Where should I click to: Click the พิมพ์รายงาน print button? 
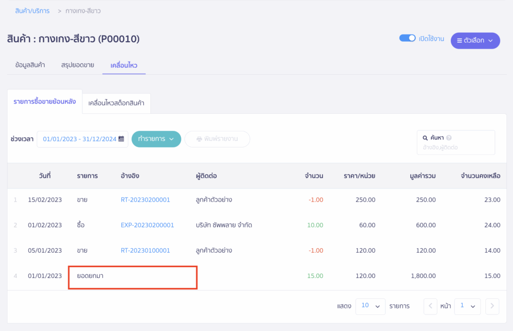click(217, 139)
